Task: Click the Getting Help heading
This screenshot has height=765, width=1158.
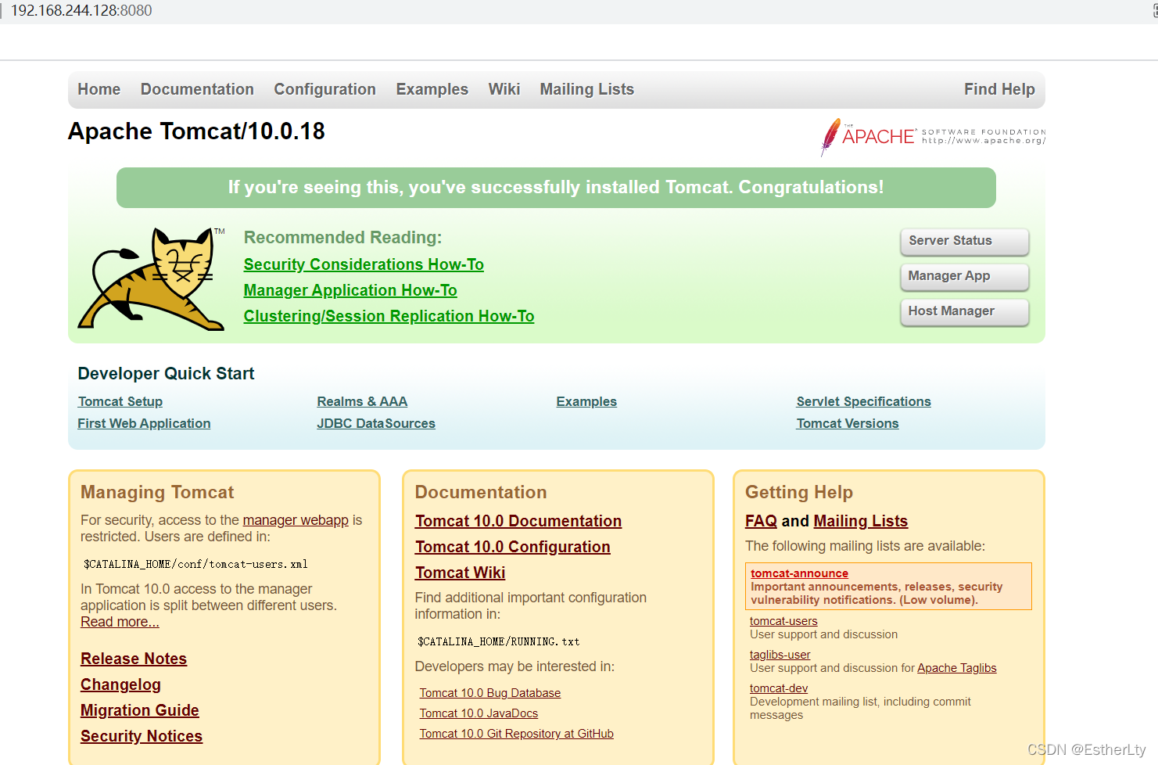Action: pos(799,492)
